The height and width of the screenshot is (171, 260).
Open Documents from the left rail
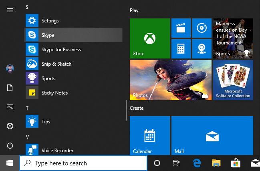10,88
